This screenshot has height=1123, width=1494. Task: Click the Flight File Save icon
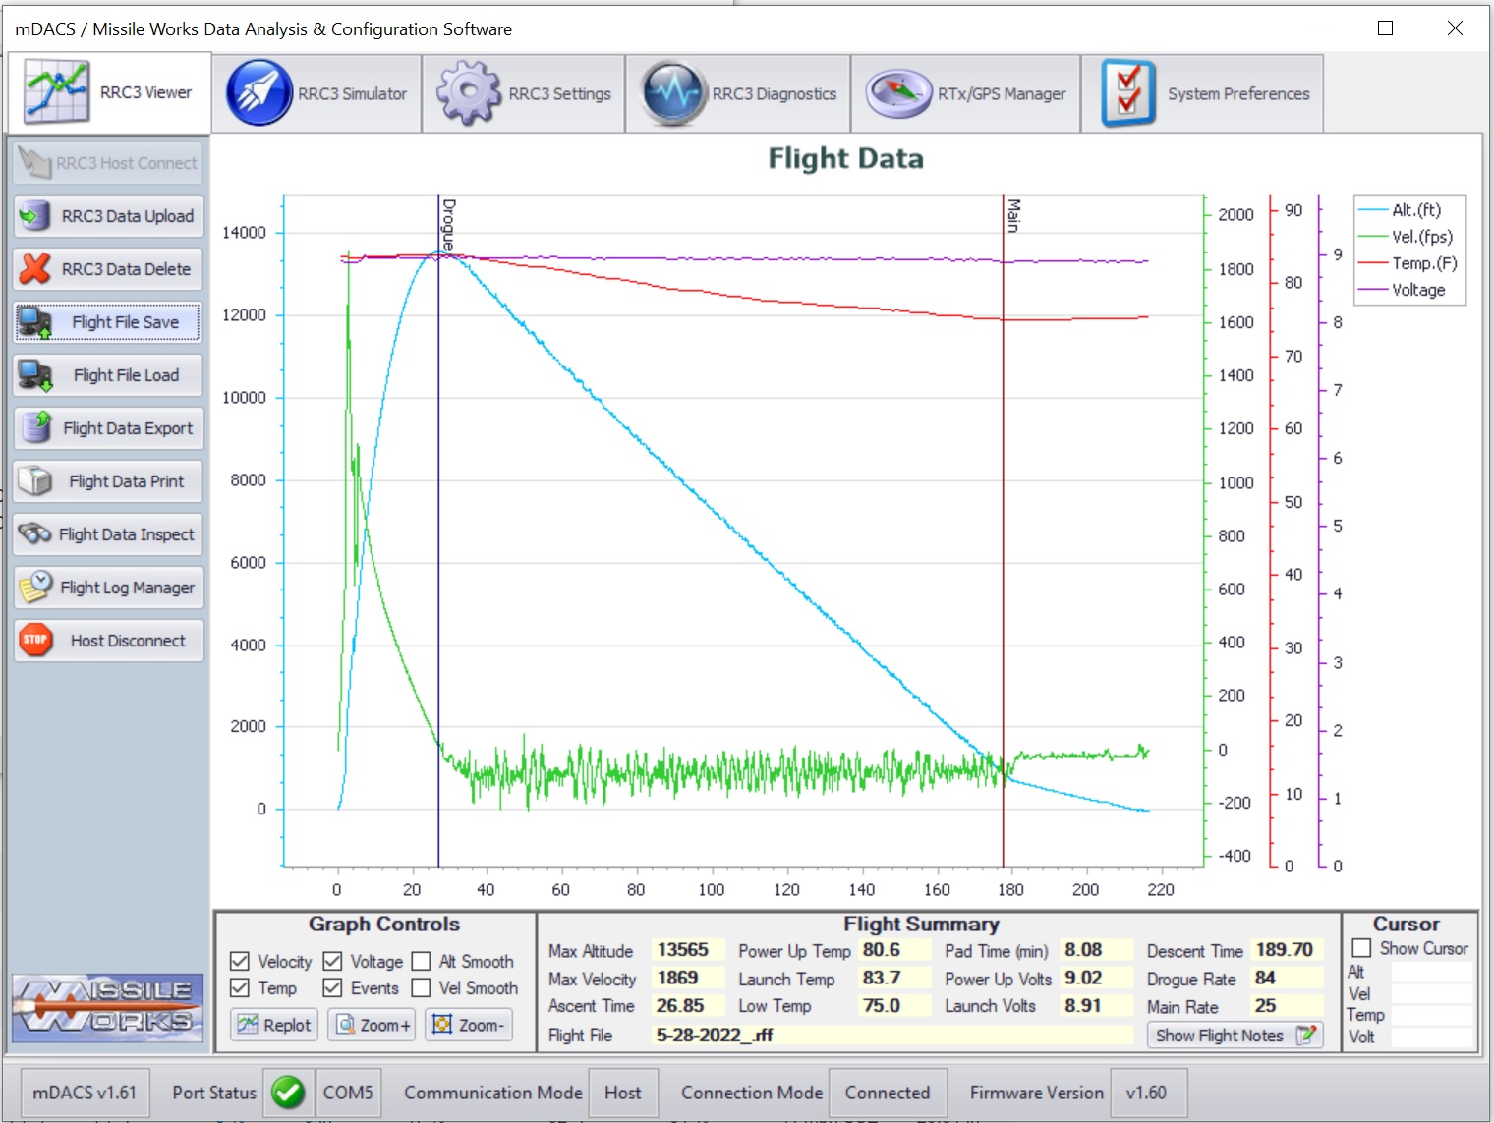[35, 322]
